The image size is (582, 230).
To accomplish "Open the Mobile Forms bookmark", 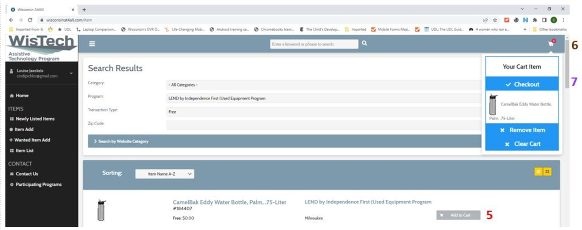I will pos(391,29).
